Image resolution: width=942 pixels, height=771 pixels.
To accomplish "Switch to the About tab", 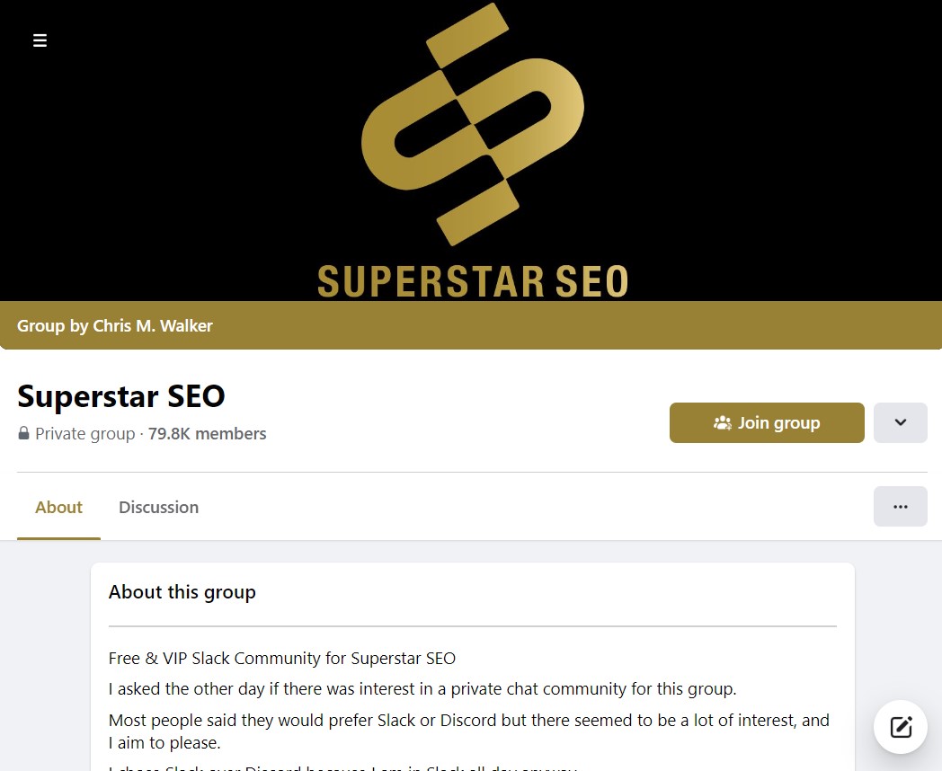I will click(58, 507).
